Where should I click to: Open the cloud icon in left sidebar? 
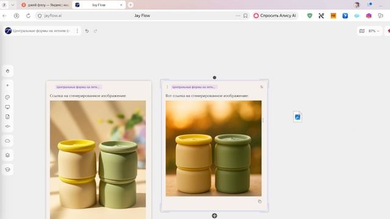7,141
